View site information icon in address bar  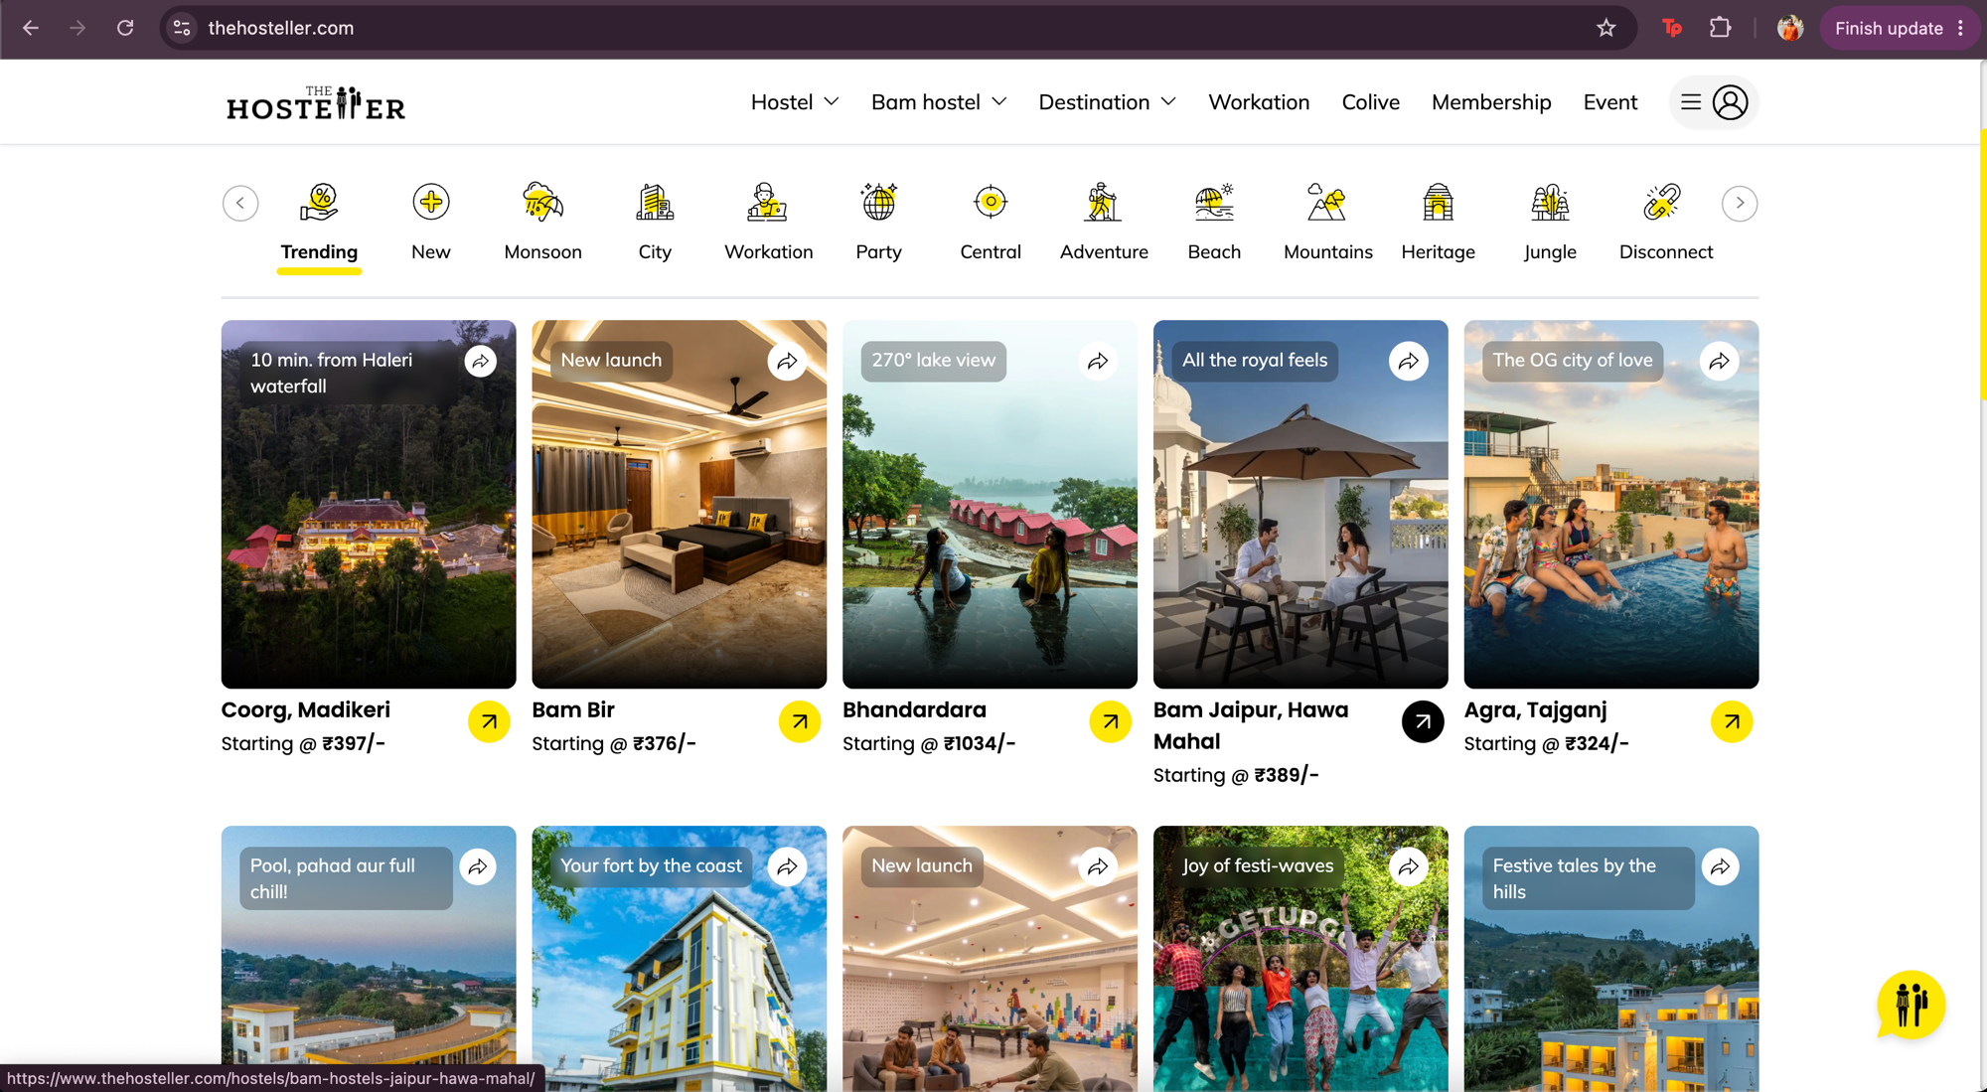(x=182, y=28)
